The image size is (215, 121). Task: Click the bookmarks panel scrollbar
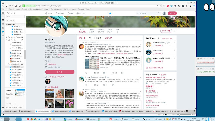(25, 54)
